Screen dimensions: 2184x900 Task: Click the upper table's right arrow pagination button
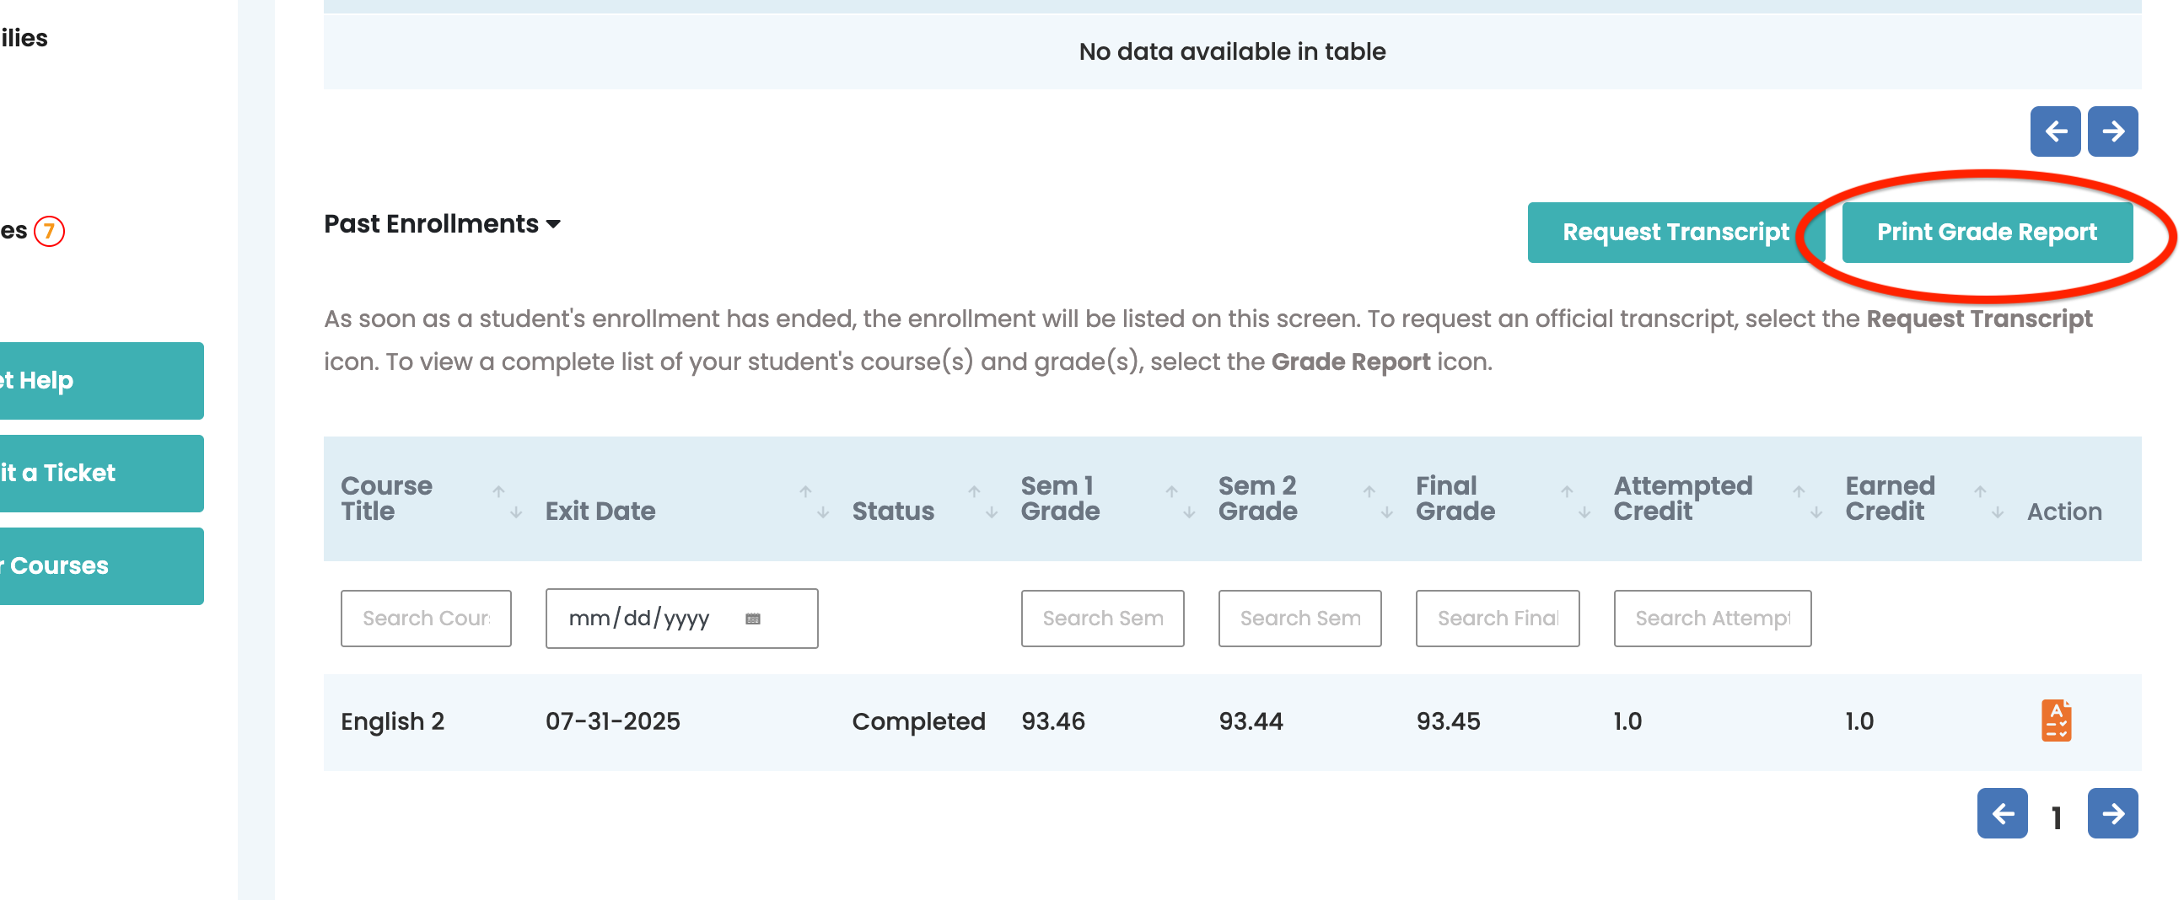2112,131
